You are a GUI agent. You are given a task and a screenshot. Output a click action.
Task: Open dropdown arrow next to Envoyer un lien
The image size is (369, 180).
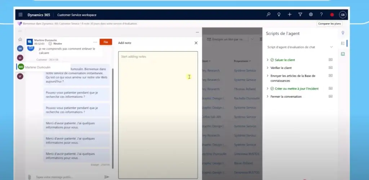tap(252, 39)
